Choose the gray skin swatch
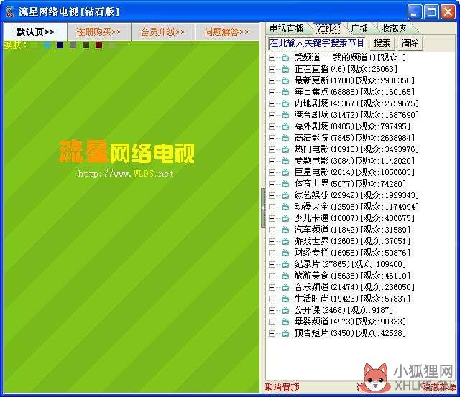 click(x=73, y=45)
